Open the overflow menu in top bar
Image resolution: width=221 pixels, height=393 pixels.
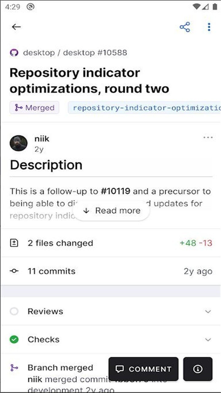coord(208,27)
